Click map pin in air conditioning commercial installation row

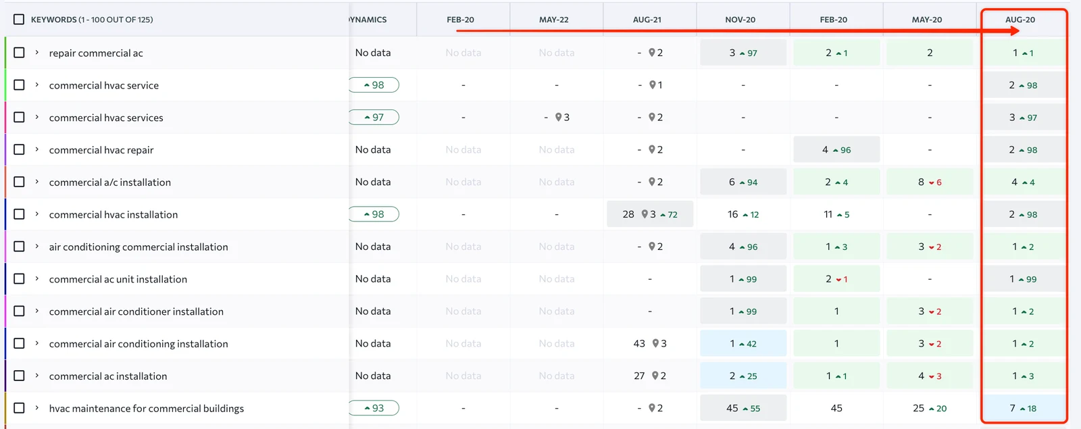(652, 247)
